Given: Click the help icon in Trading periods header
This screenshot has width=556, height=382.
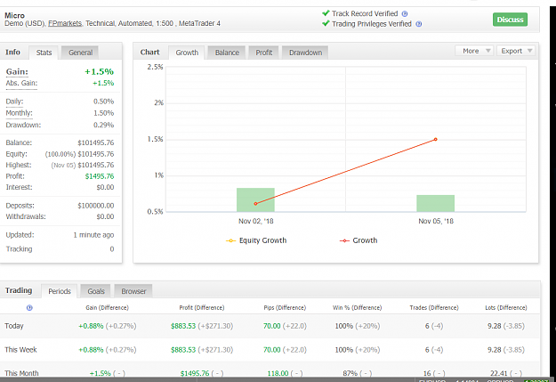Looking at the screenshot, I should (29, 308).
